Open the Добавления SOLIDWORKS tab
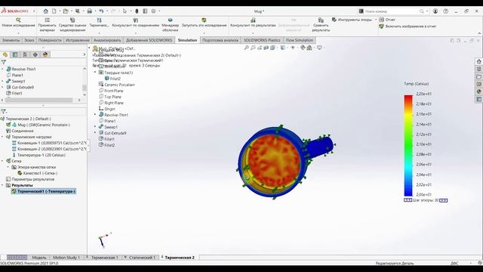 [149, 40]
